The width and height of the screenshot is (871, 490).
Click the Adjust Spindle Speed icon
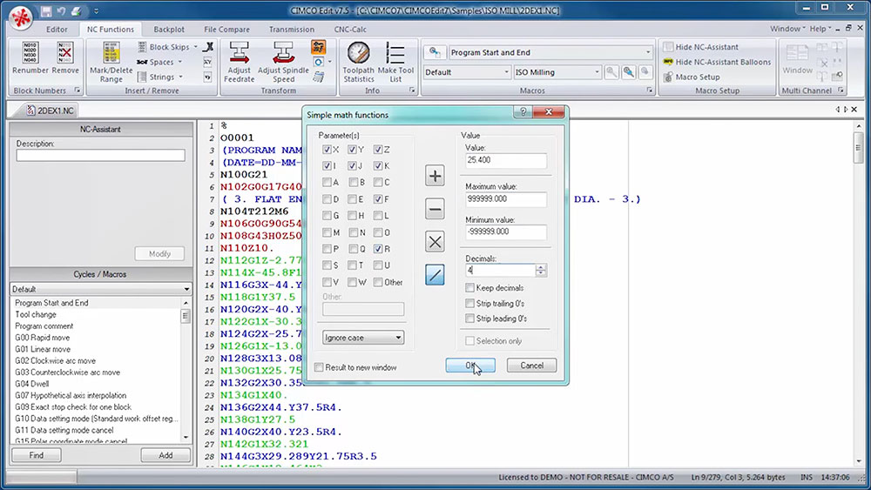coord(283,53)
